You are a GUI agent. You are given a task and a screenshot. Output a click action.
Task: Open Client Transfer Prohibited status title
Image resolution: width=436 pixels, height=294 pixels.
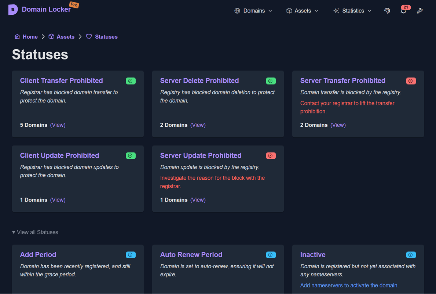tap(62, 80)
